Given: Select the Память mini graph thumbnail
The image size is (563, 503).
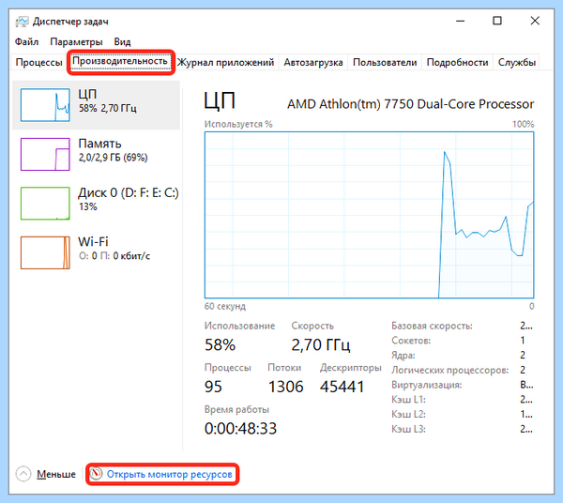Looking at the screenshot, I should (45, 154).
